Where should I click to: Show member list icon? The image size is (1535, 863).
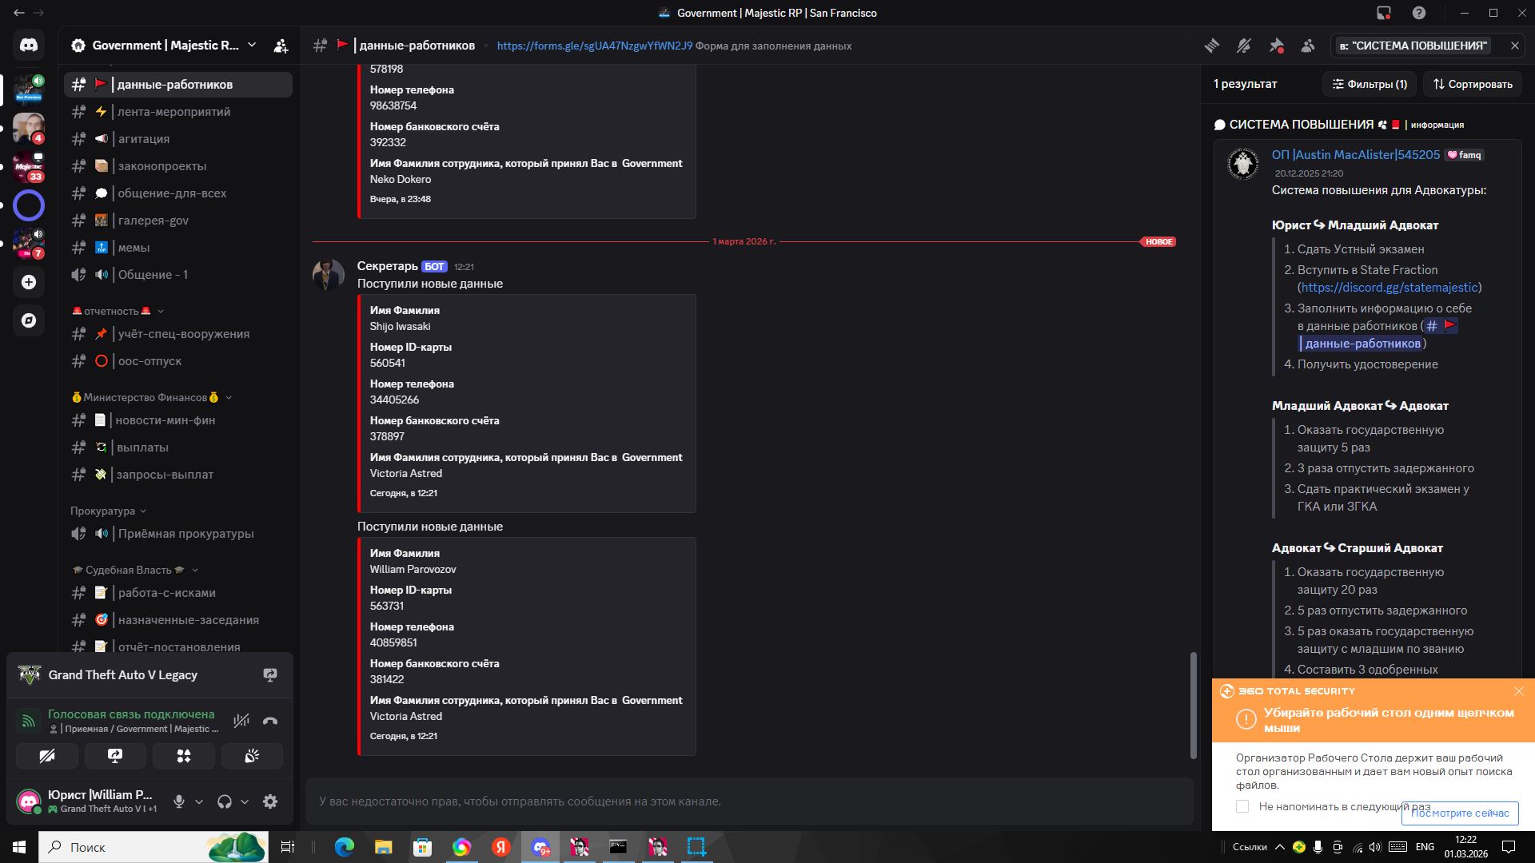click(x=1308, y=46)
